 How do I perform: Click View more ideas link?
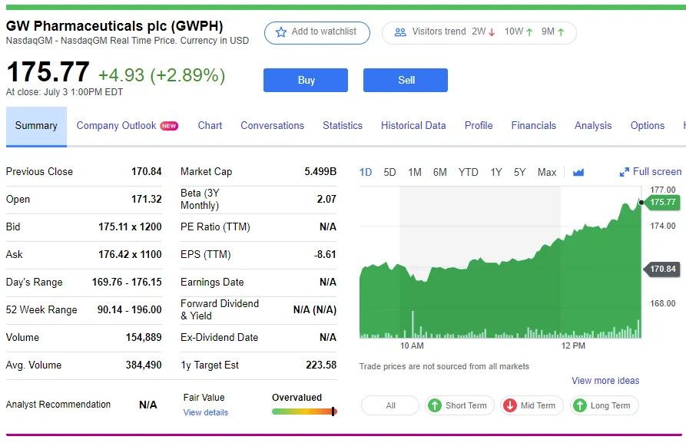[x=605, y=381]
